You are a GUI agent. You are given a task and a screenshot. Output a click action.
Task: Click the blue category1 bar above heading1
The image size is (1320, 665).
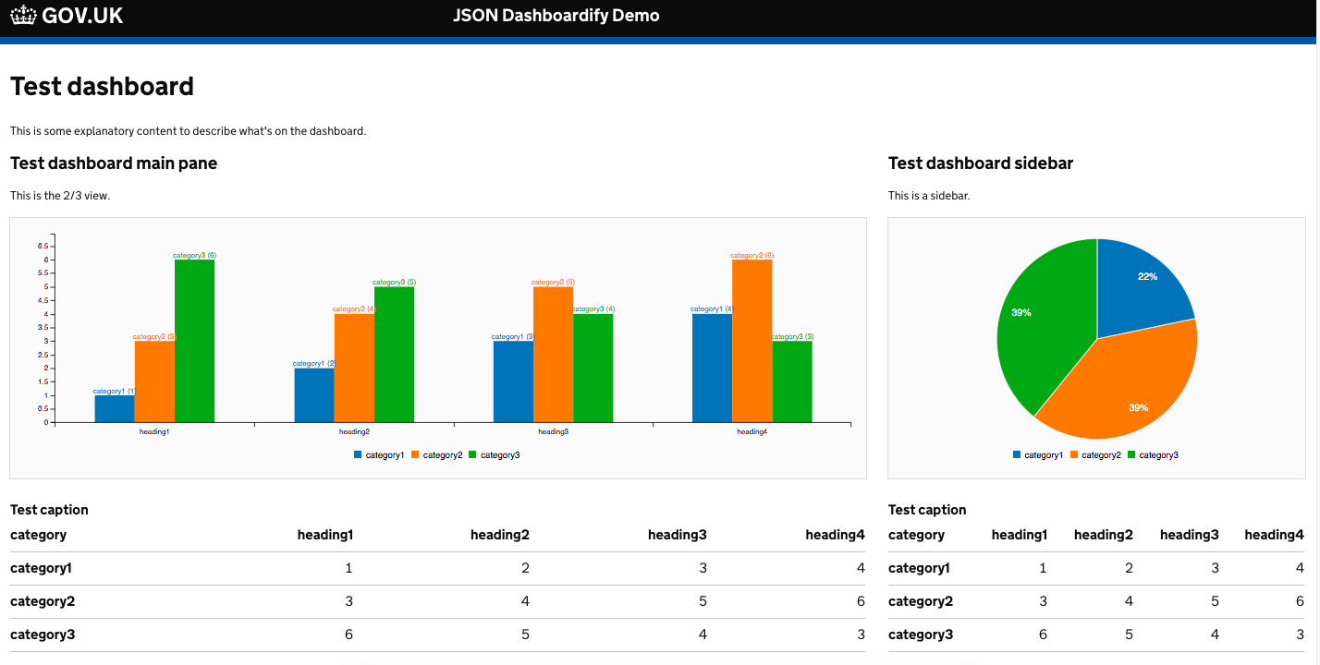pos(115,409)
